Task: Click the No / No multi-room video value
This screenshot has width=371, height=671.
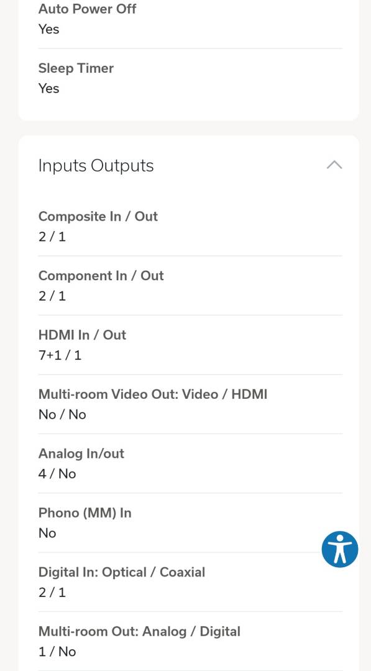Action: pyautogui.click(x=63, y=414)
